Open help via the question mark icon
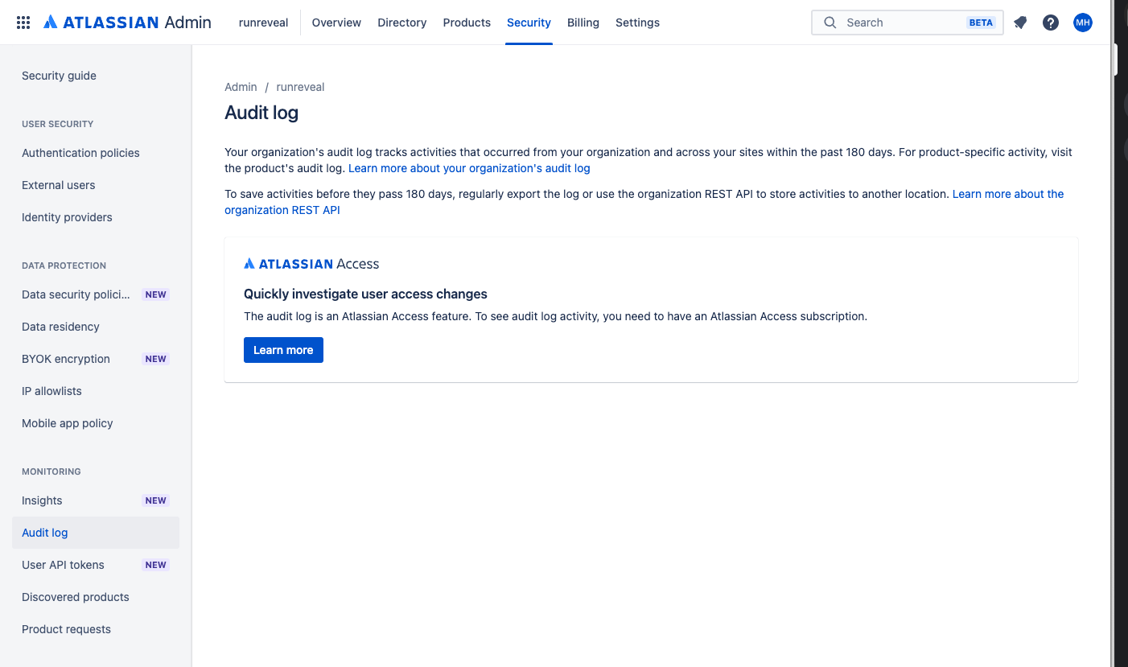Screen dimensions: 1128x667 1051,23
